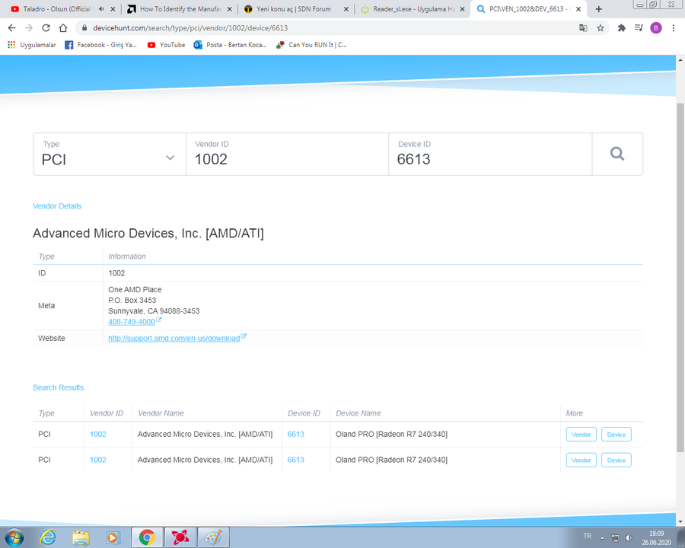Screen dimensions: 685x548
Task: Bookmark this page with the star icon
Action: click(x=601, y=28)
